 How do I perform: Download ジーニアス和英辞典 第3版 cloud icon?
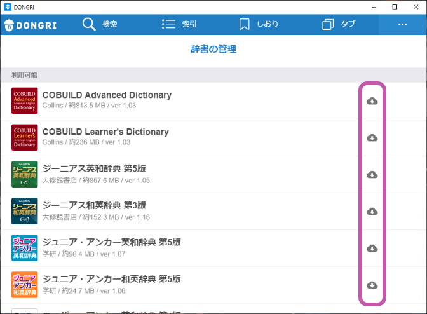tap(372, 211)
